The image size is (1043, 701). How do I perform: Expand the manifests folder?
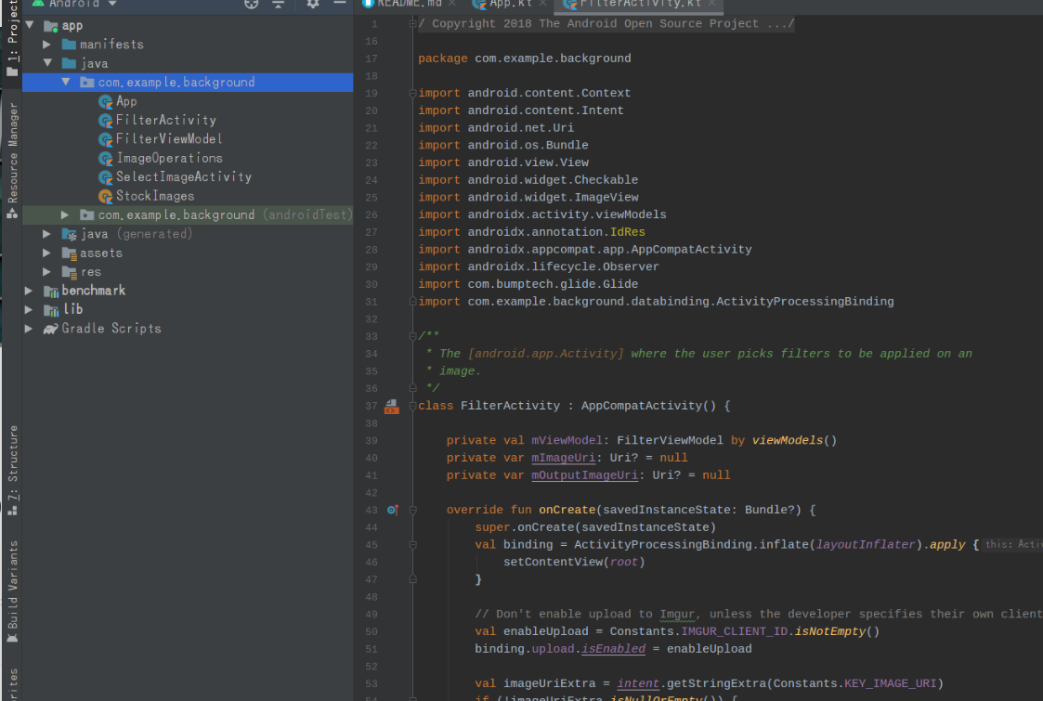47,45
